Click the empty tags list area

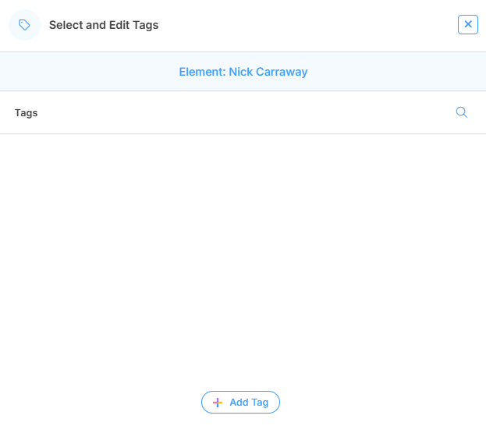243,250
